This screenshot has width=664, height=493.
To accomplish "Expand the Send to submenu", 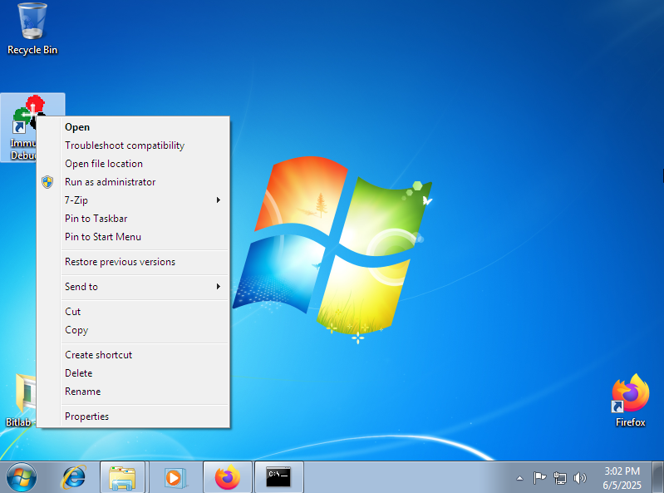I will [134, 287].
